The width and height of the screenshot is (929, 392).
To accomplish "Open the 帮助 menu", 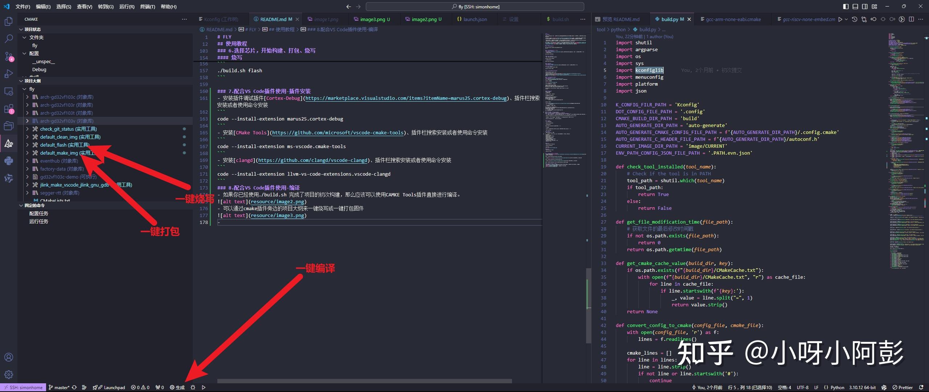I will 169,7.
